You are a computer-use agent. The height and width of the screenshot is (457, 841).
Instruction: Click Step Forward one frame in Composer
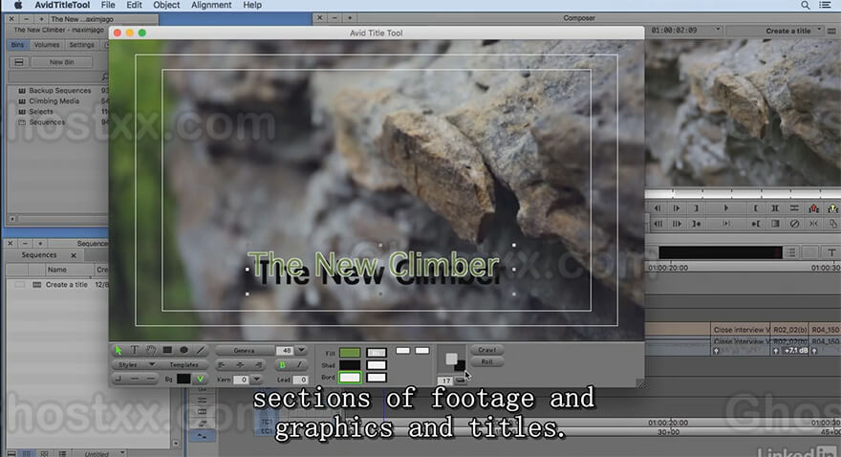coord(677,208)
